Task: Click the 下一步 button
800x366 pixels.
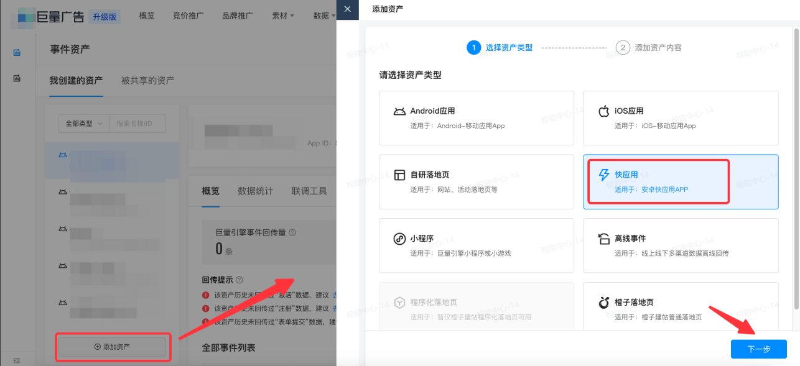Action: pos(758,349)
